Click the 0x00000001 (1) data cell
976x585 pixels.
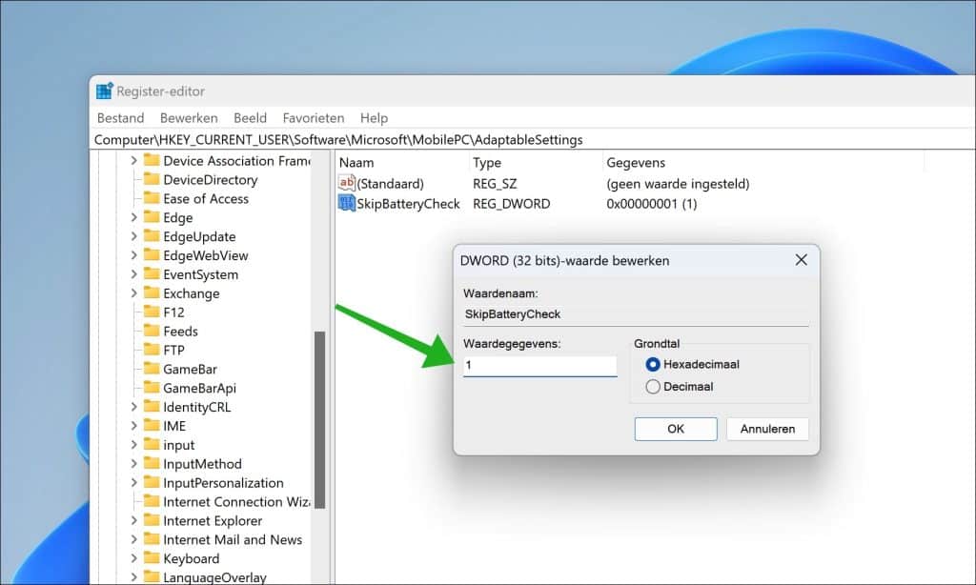pos(652,204)
